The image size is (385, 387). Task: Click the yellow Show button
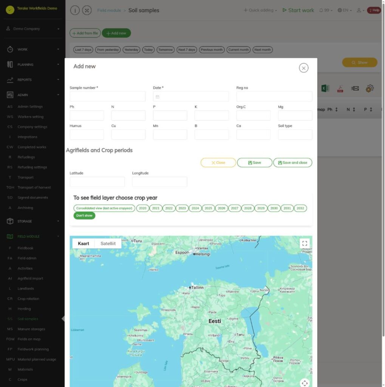pyautogui.click(x=360, y=62)
